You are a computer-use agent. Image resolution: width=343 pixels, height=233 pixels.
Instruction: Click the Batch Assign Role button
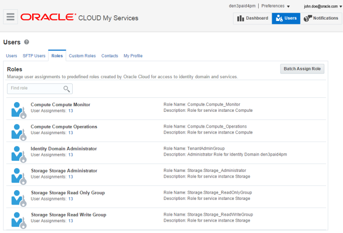[x=302, y=69]
